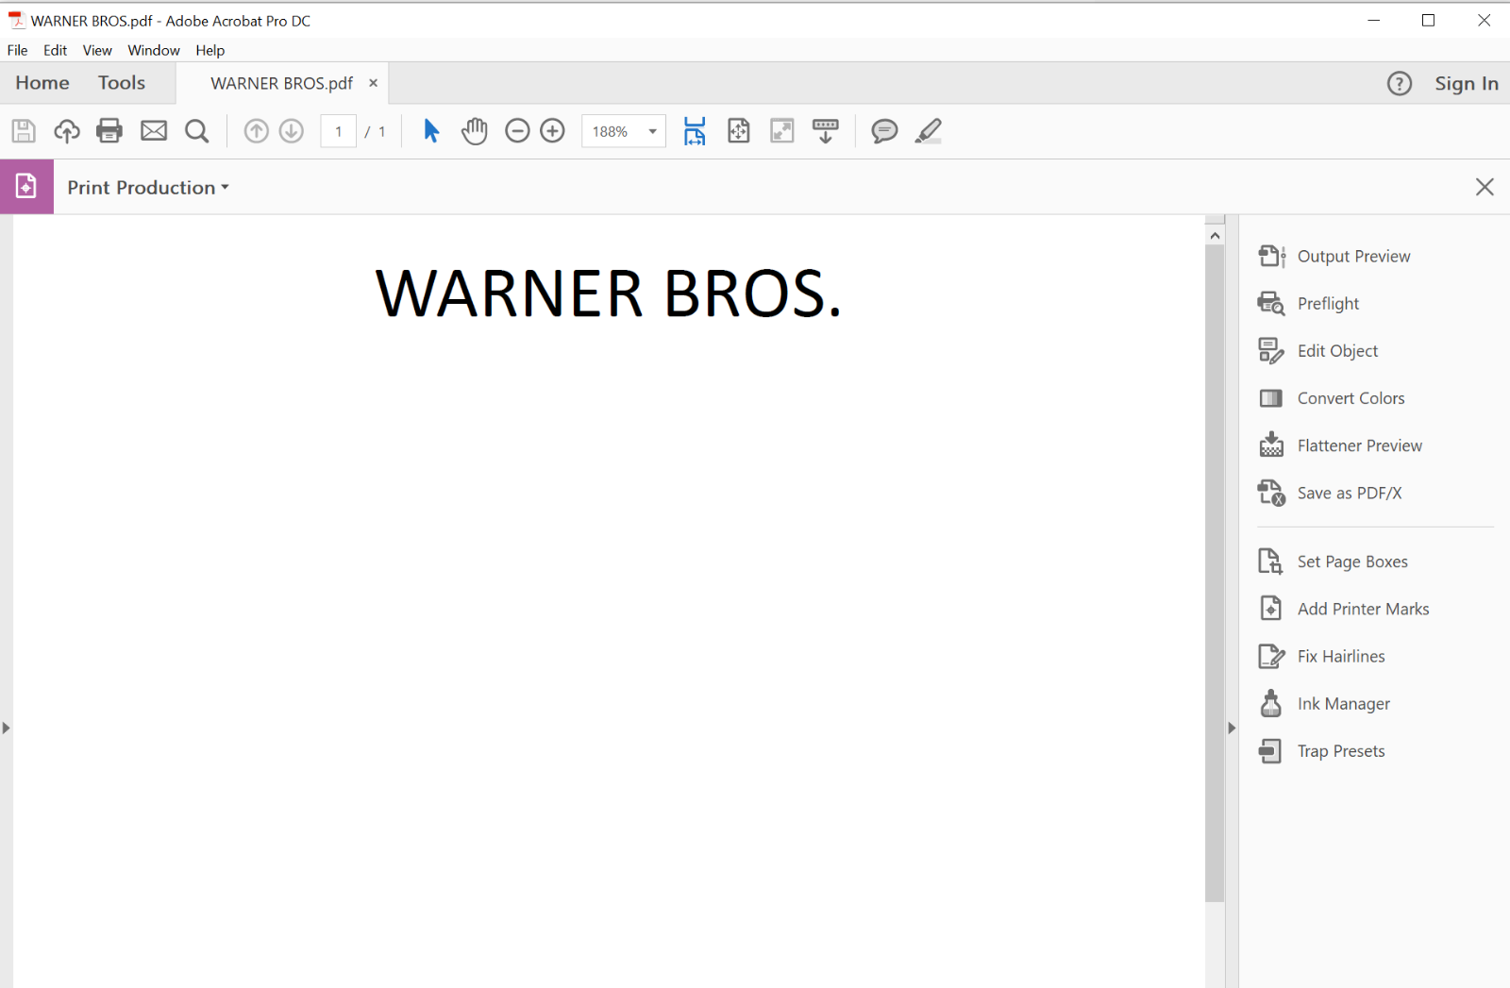Collapse the right tools pane arrow
This screenshot has height=988, width=1510.
[x=1232, y=728]
